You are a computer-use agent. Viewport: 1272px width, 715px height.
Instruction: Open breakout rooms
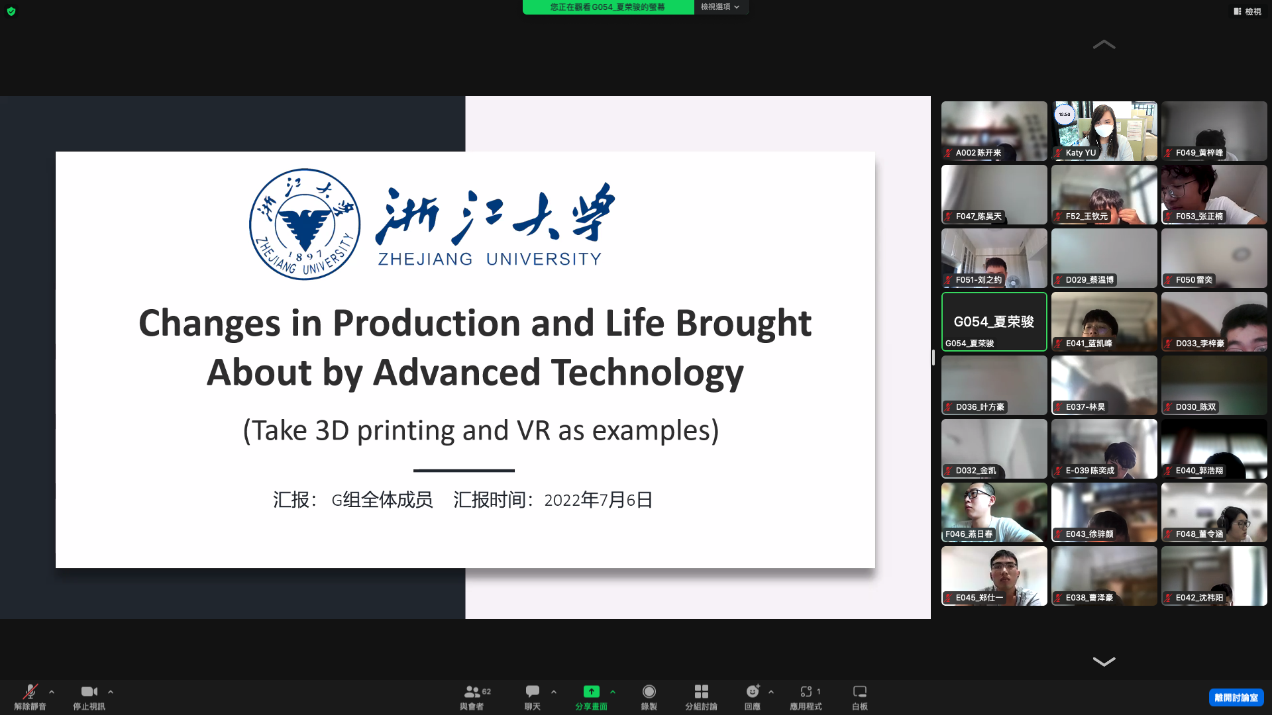[x=701, y=696]
